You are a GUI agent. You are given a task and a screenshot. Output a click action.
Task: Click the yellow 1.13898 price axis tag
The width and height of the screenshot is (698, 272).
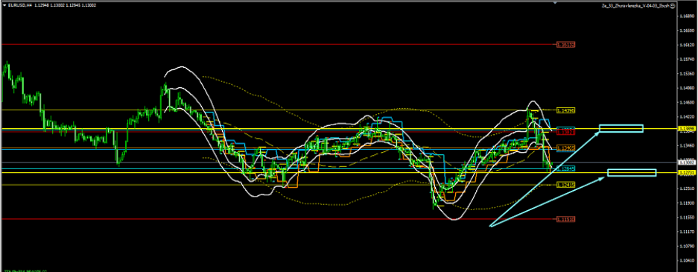(686, 129)
